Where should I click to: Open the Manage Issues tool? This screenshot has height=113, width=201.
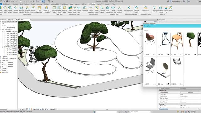(x=136, y=9)
